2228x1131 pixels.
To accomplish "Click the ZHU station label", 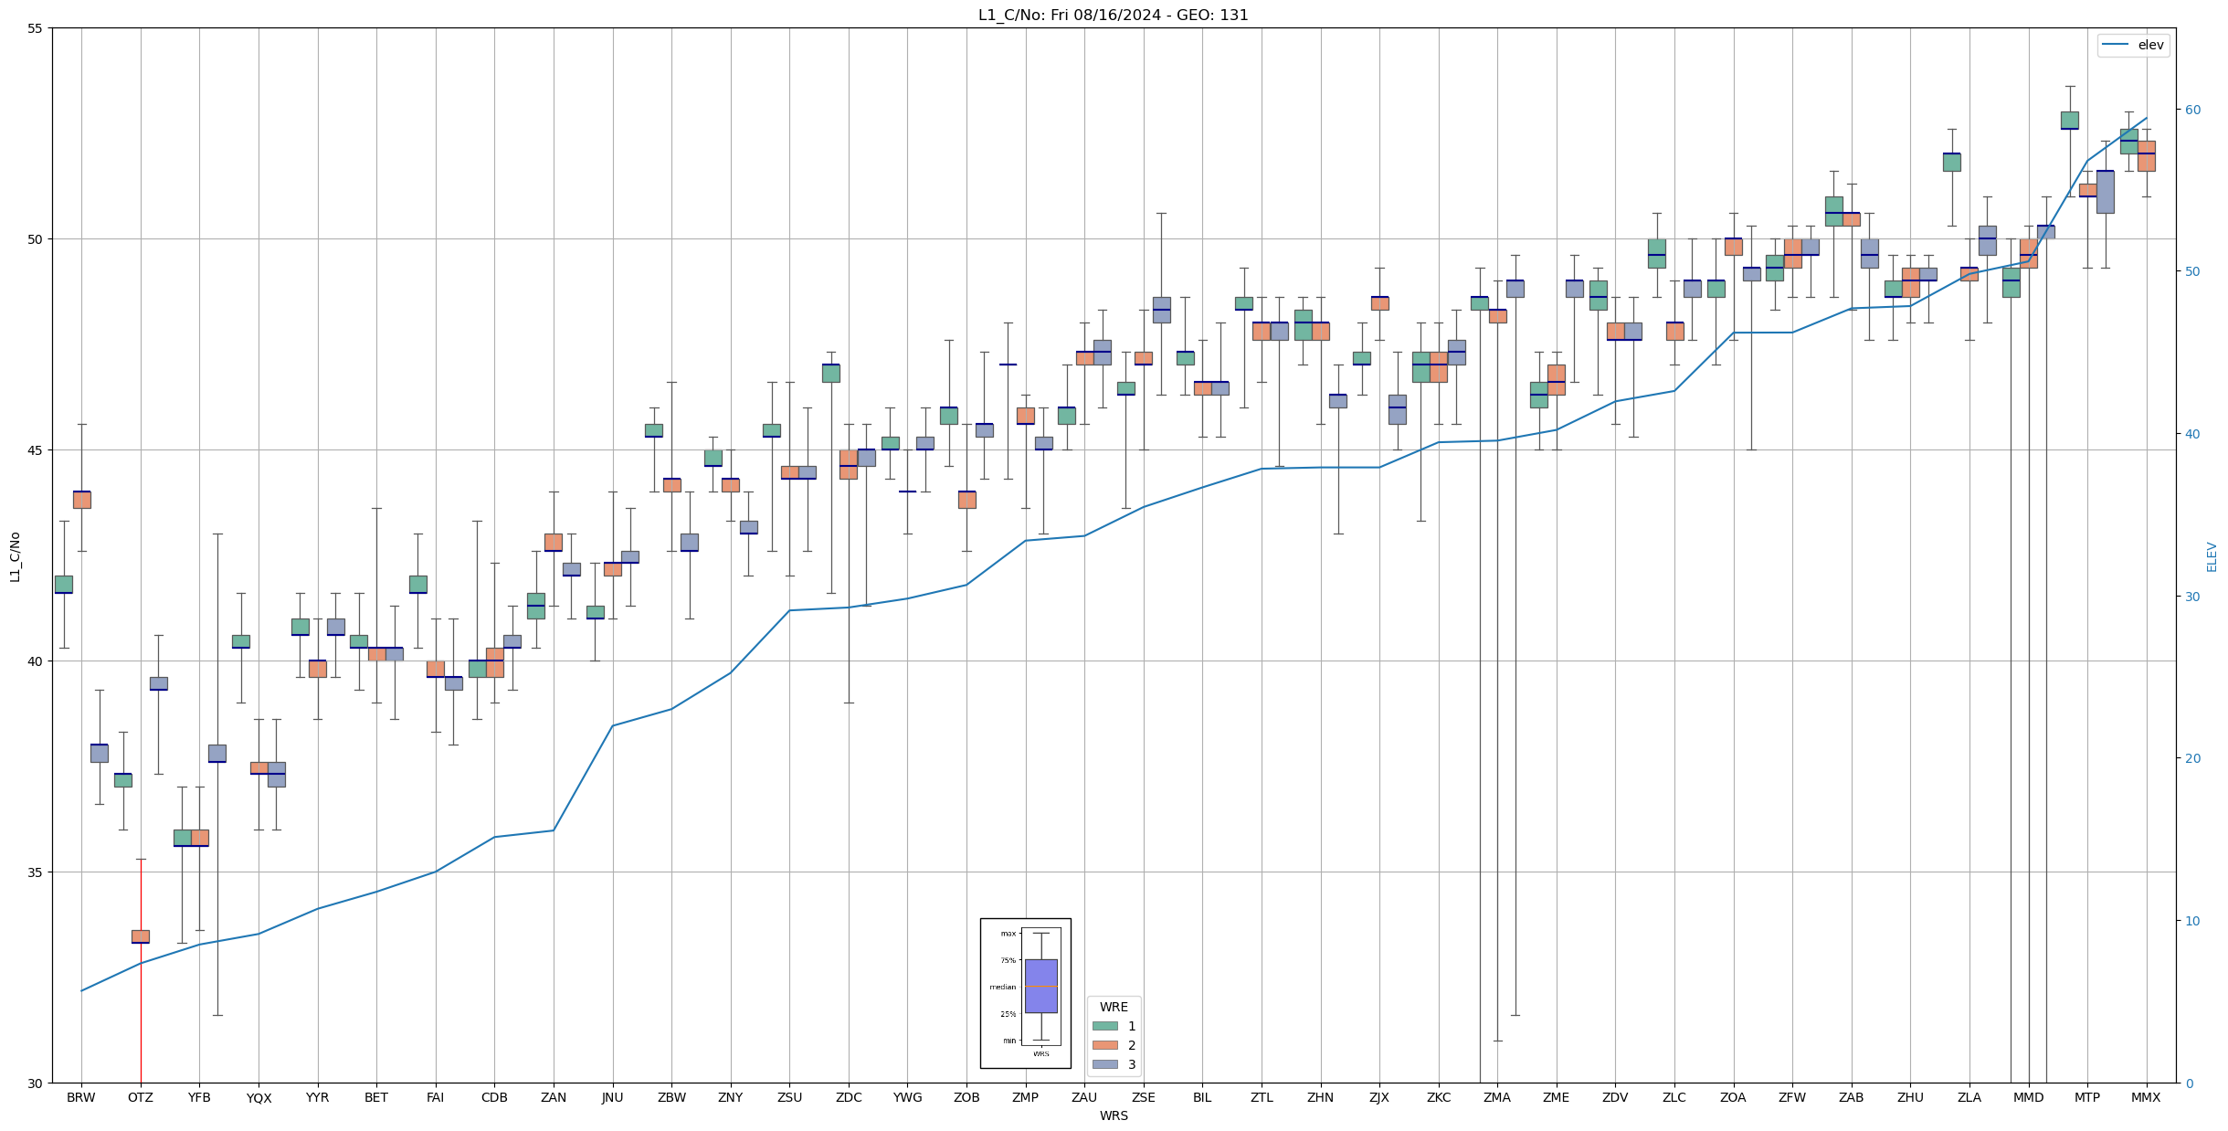I will (1910, 1097).
